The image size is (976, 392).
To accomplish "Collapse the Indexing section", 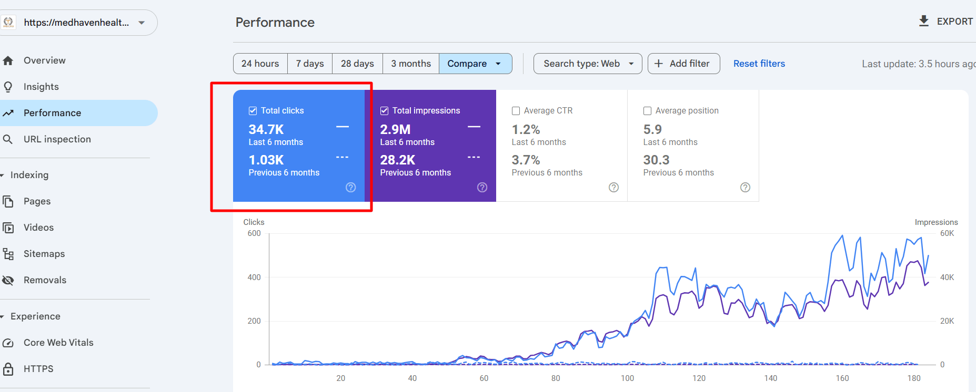I will [3, 175].
